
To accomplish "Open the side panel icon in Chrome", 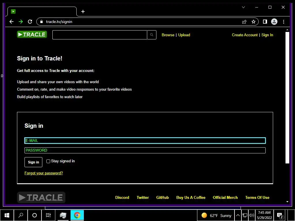I will pos(265,22).
